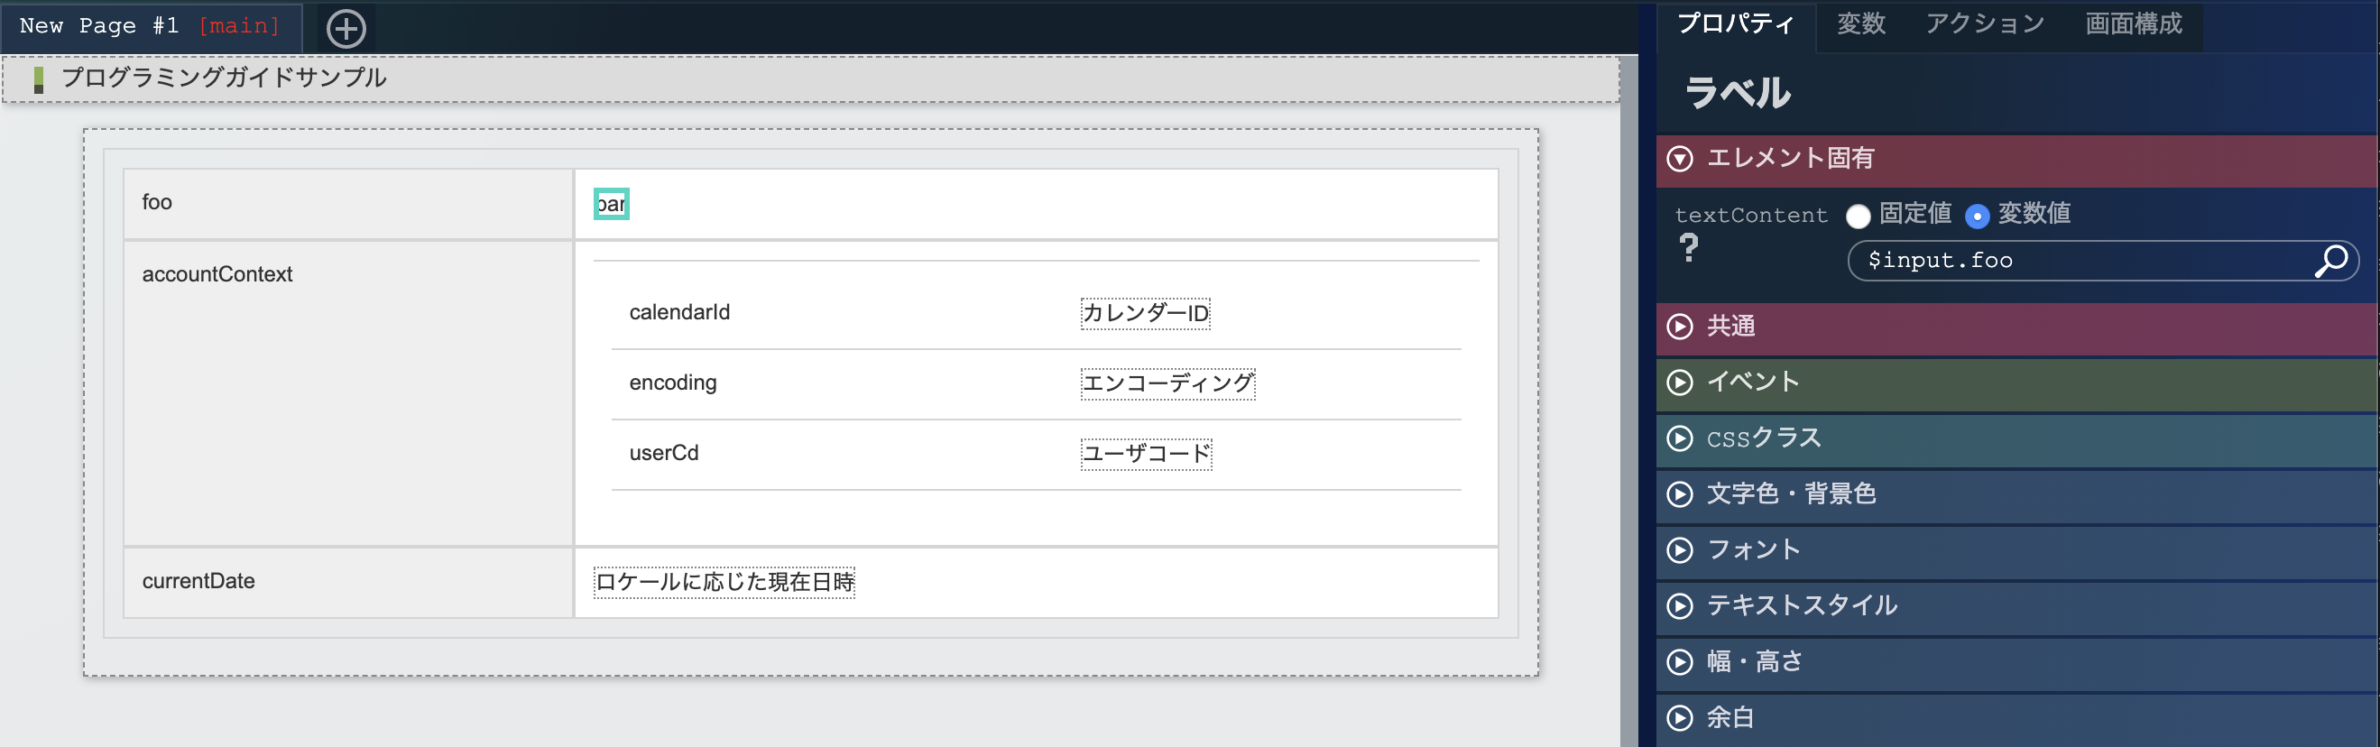Click the $input.foo text field
Image resolution: width=2380 pixels, height=747 pixels.
click(2079, 261)
